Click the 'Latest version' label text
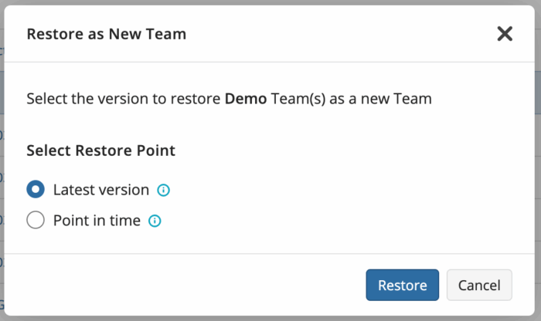541x321 pixels. 101,190
